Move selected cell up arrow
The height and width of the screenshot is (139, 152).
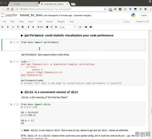(28, 27)
